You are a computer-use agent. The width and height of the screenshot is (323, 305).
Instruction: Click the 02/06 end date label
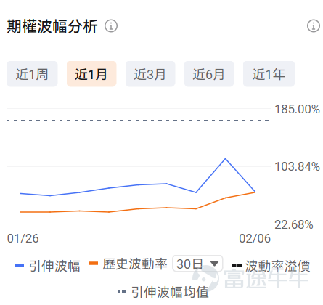click(255, 239)
